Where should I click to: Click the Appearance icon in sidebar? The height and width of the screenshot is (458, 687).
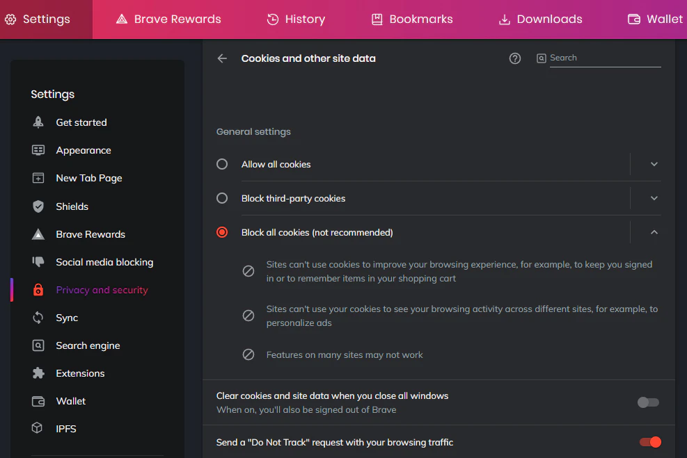click(x=38, y=151)
